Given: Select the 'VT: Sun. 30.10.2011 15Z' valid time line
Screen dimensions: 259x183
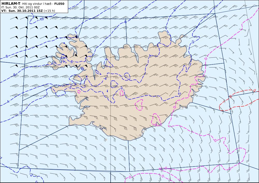Looking at the screenshot, I should click(28, 11).
